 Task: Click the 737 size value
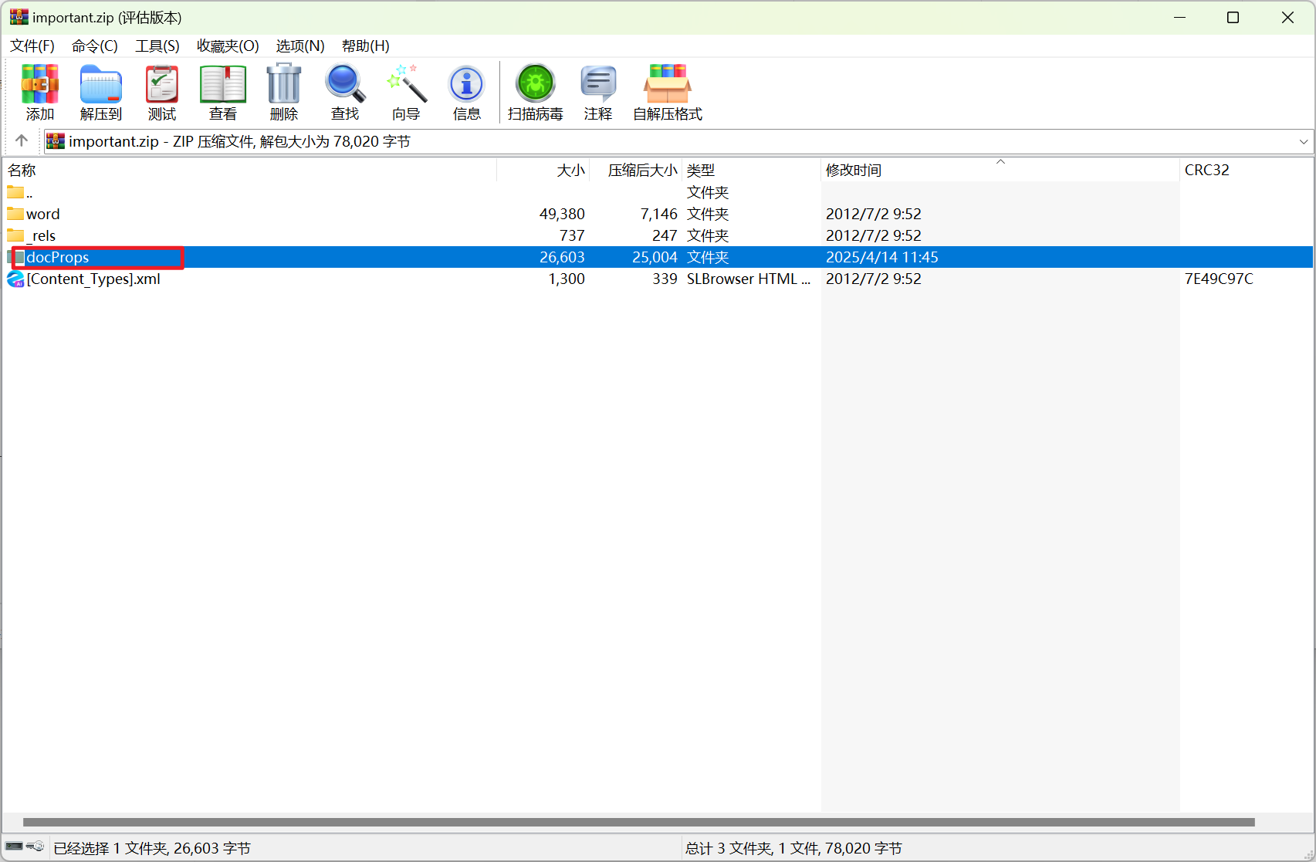tap(572, 235)
